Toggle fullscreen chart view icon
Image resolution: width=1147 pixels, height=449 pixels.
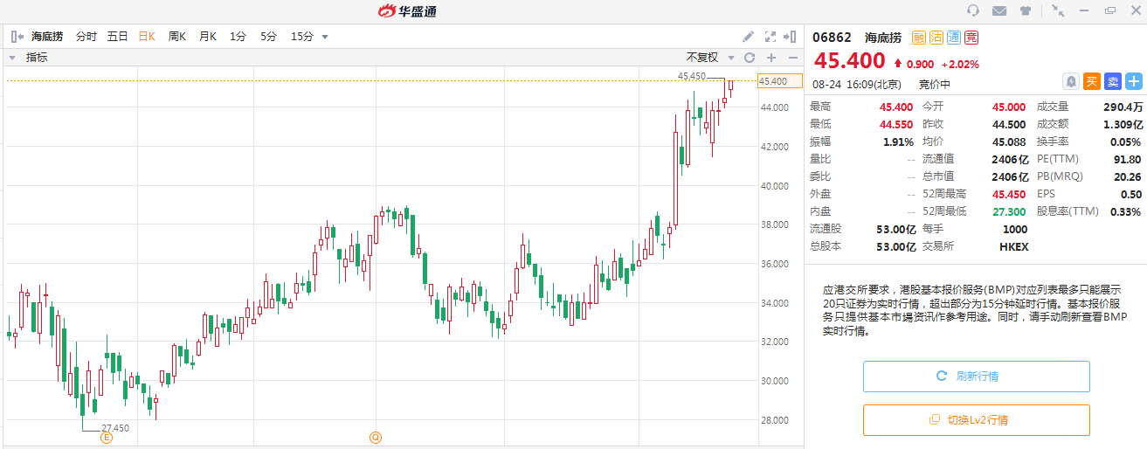pos(770,36)
